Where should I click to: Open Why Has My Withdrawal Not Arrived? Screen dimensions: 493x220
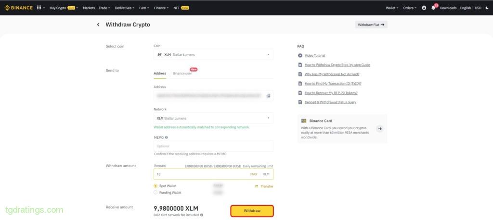332,74
